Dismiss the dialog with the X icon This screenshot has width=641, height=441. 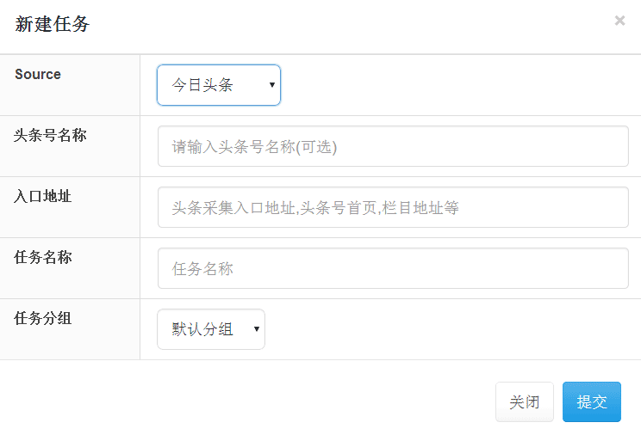[x=619, y=21]
